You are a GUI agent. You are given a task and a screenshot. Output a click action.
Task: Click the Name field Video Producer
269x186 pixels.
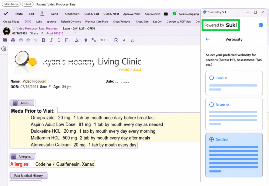tap(34, 81)
